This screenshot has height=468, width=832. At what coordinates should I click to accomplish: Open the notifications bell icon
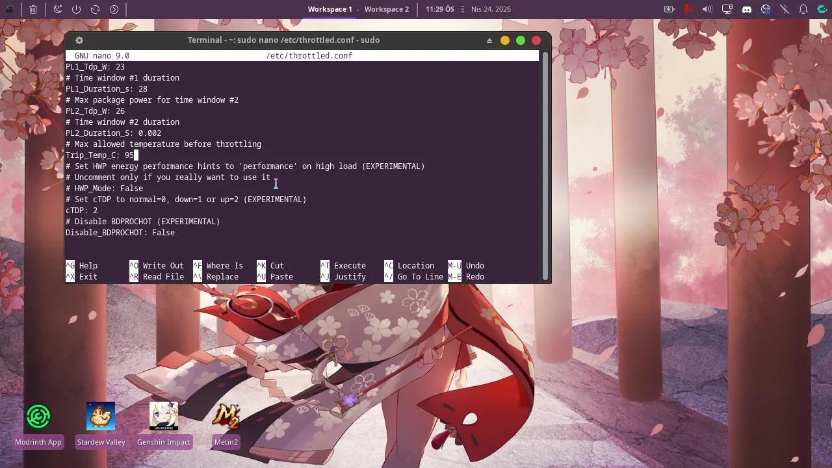[x=803, y=9]
